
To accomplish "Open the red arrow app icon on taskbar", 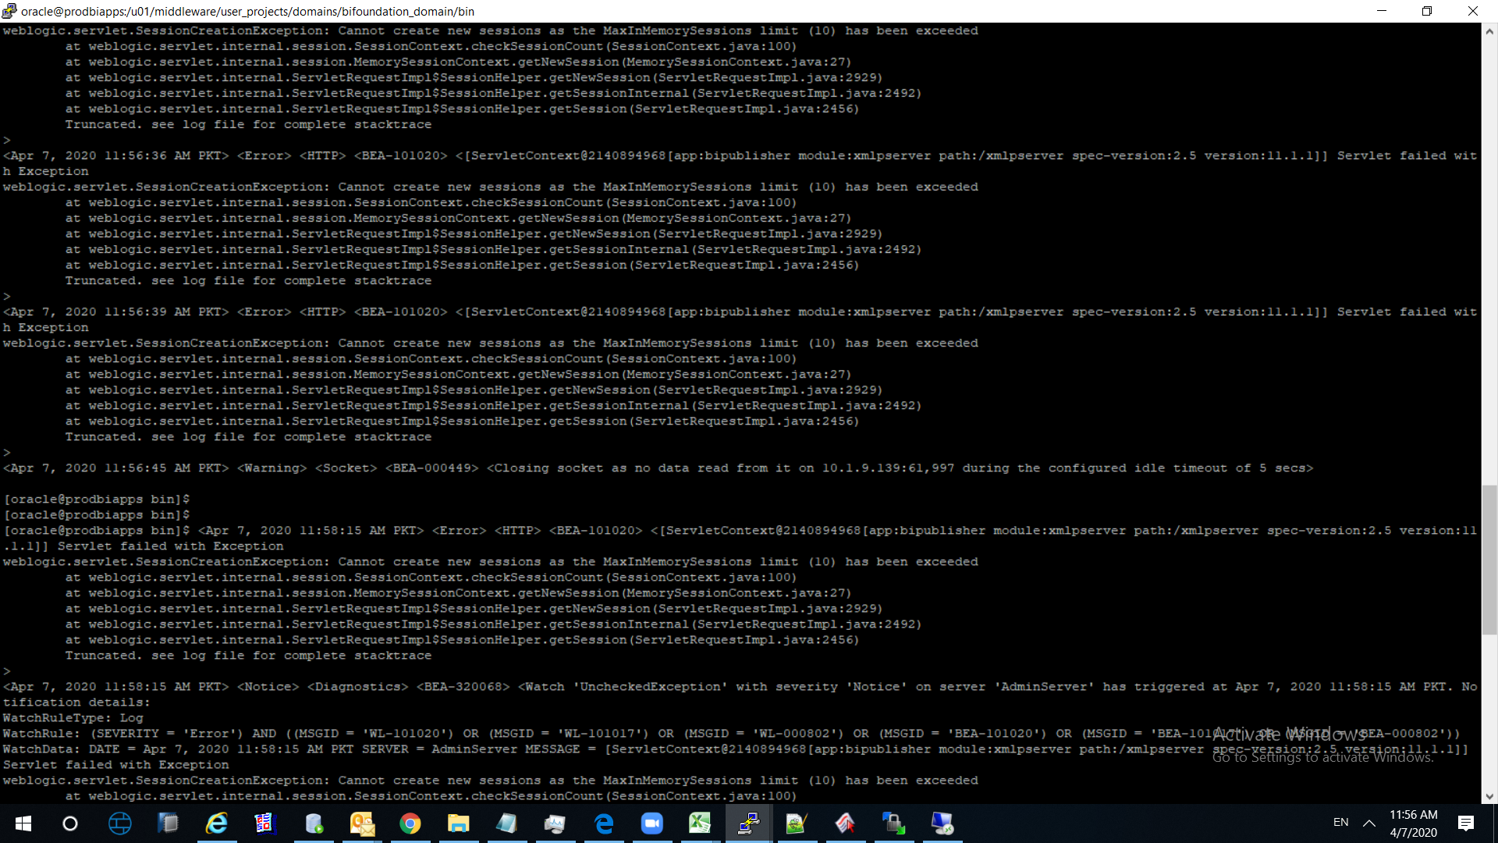I will 845,823.
